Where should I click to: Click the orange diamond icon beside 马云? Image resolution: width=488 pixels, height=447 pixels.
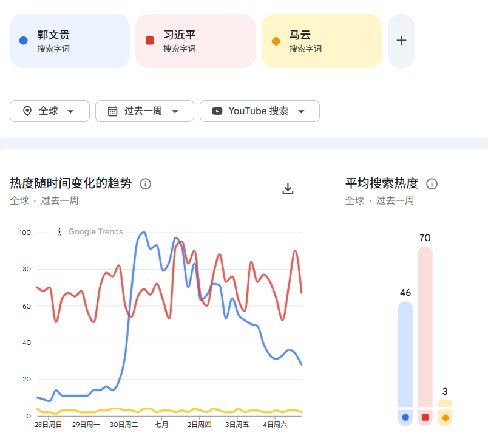(276, 41)
